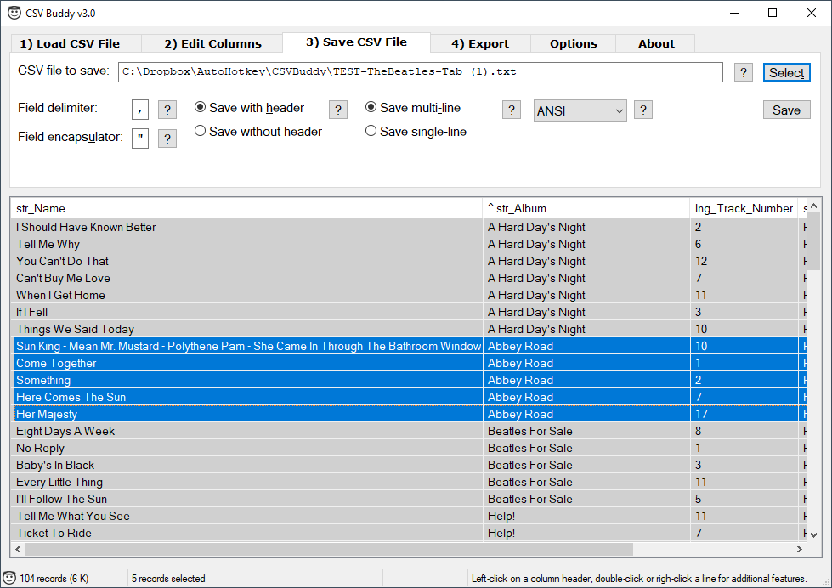Image resolution: width=832 pixels, height=588 pixels.
Task: Select the row 'Here Comes The Sun'
Action: [409, 397]
